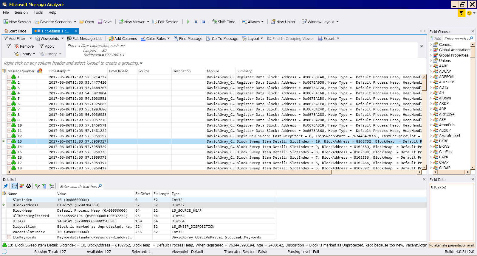Click the New Union button

click(x=283, y=22)
